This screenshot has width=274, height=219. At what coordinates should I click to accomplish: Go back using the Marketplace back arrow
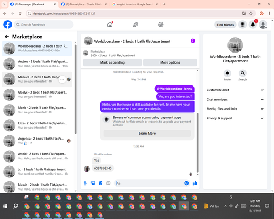pyautogui.click(x=7, y=37)
